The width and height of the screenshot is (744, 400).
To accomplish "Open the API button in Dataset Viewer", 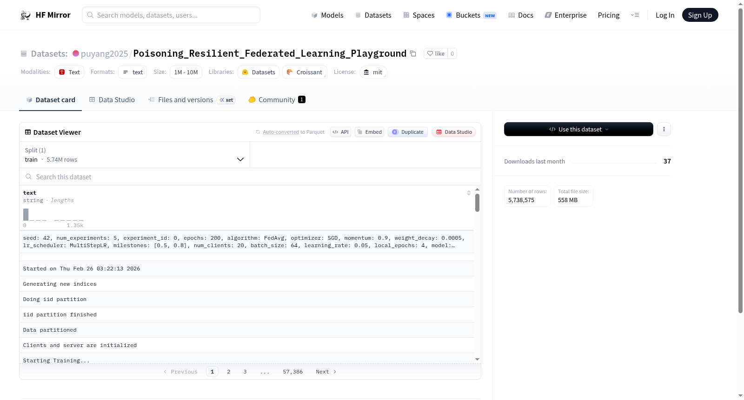I will tap(340, 132).
